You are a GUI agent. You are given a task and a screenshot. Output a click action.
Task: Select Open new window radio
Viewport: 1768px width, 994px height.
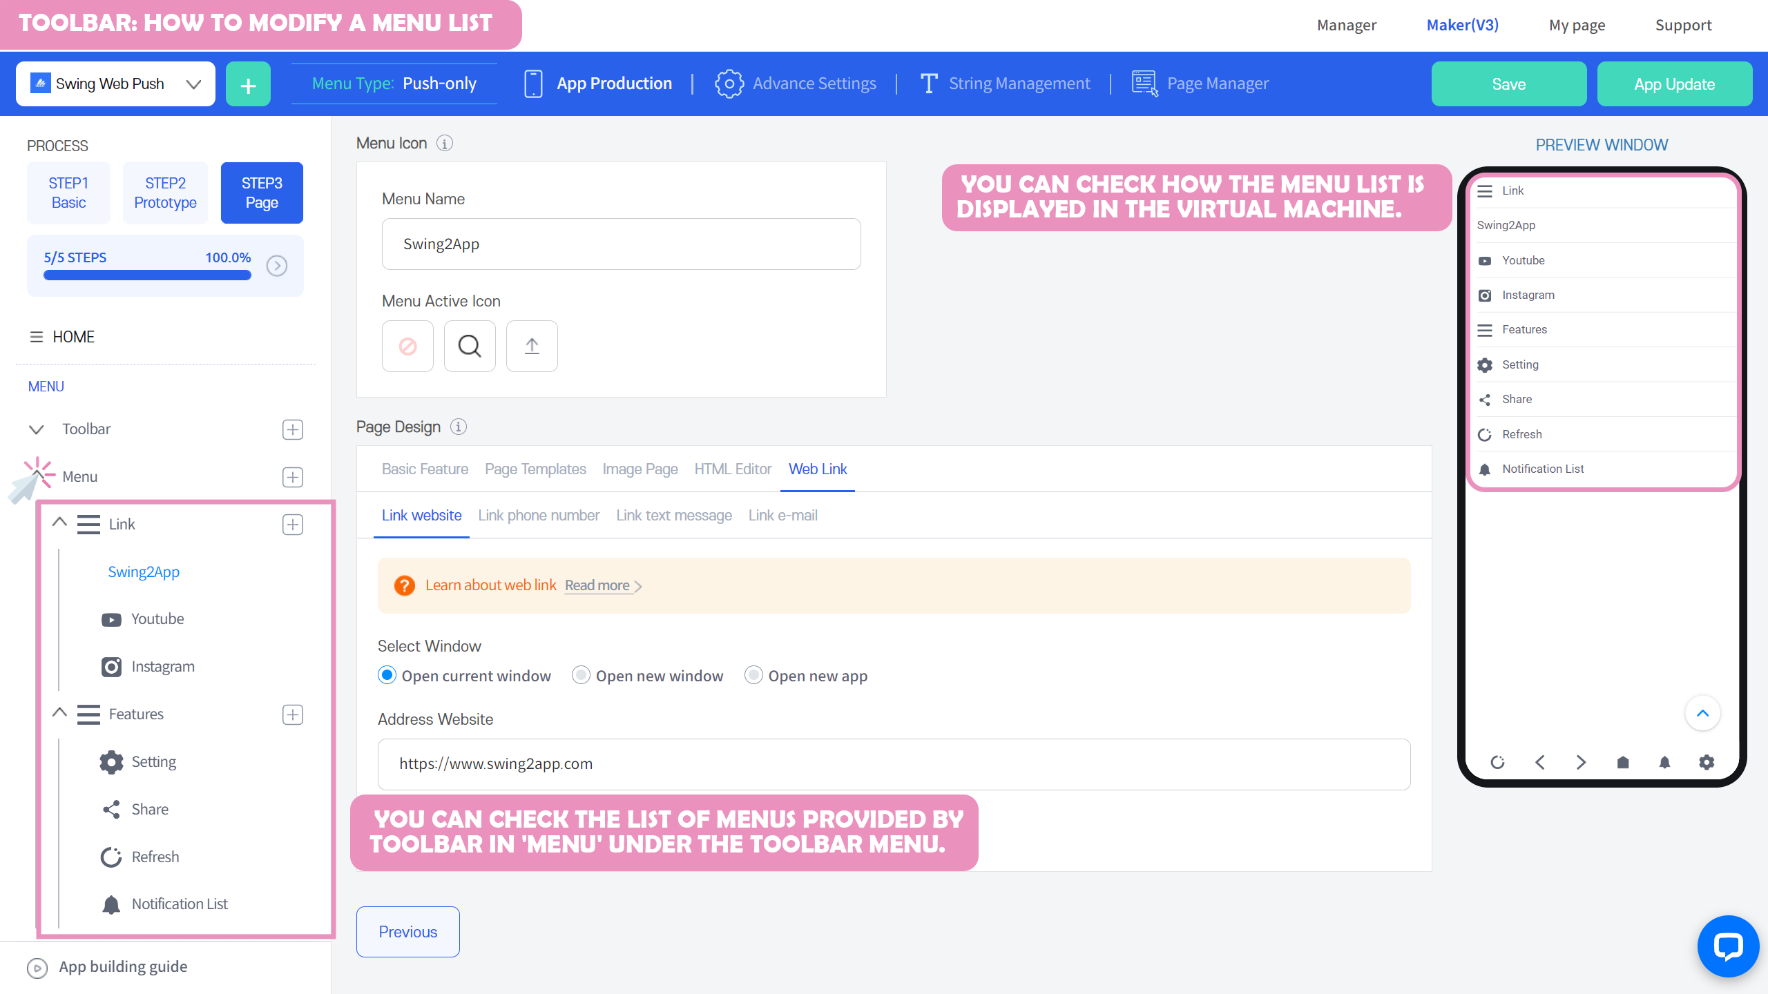pos(582,675)
